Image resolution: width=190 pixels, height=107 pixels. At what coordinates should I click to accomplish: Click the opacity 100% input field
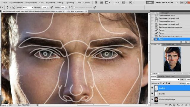click(x=44, y=7)
